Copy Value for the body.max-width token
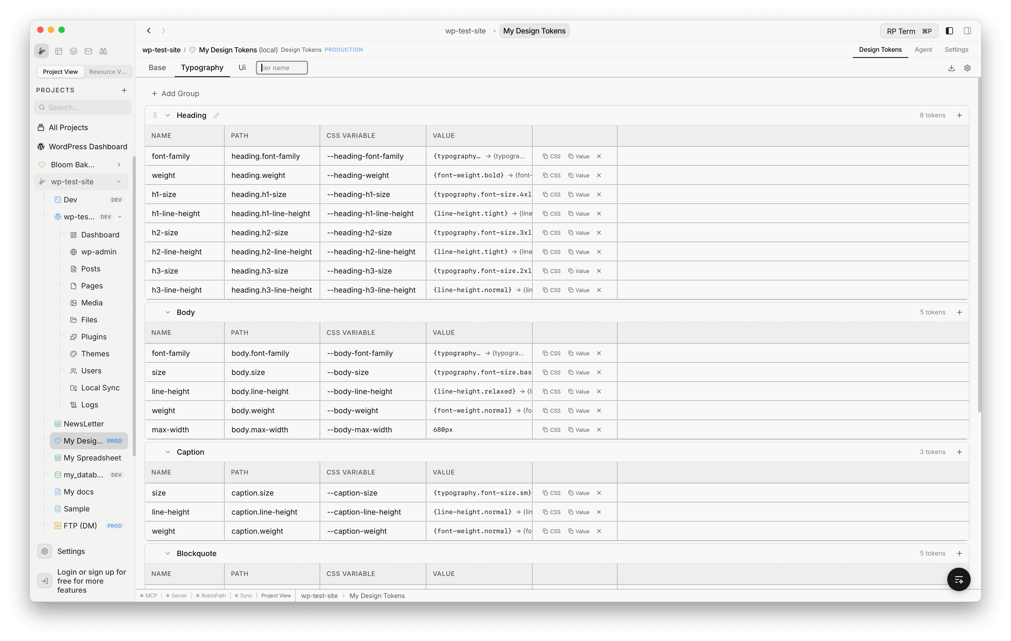Screen dimensions: 1011x641 pos(579,429)
